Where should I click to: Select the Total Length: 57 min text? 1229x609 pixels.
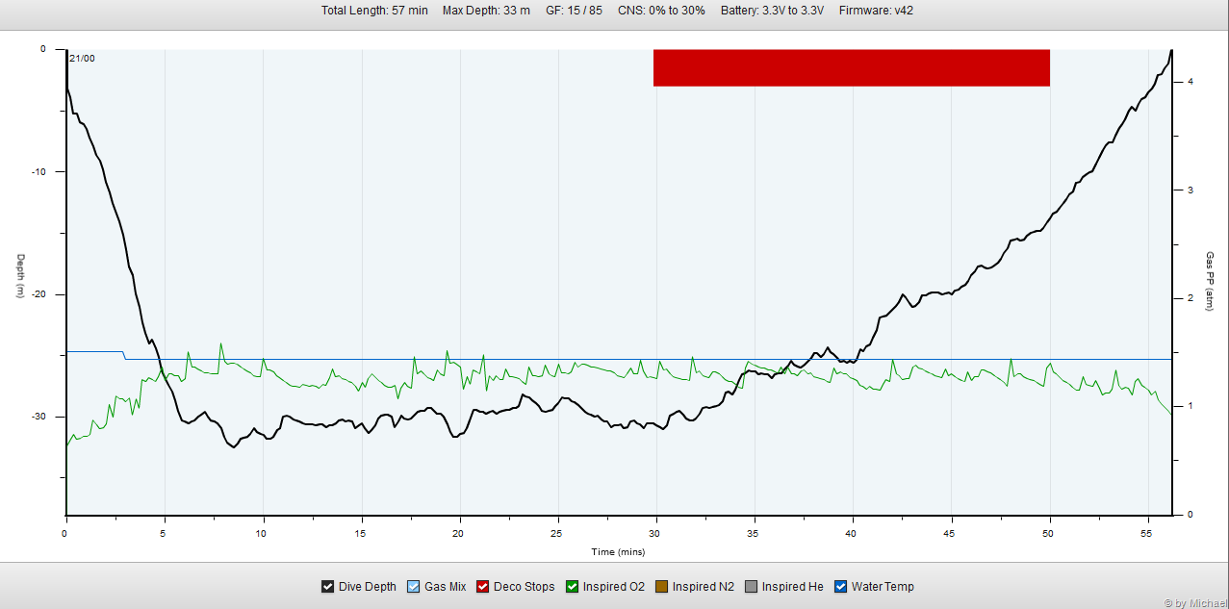coord(374,11)
